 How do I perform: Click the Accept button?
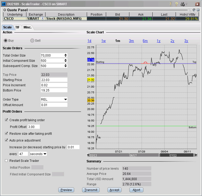114,190
